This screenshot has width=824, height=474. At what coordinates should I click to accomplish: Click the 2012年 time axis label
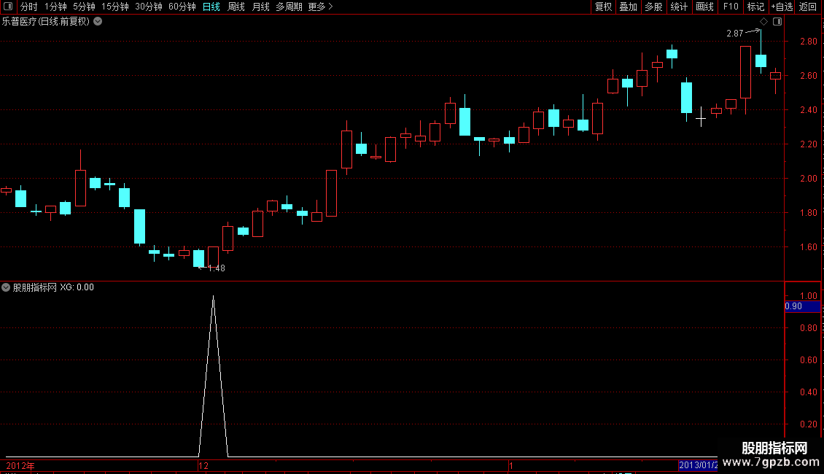coord(20,465)
